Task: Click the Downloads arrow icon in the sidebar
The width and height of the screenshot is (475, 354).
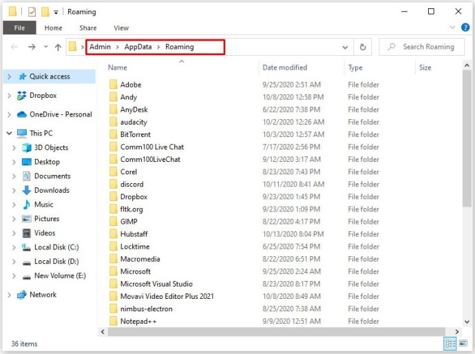Action: pos(26,190)
